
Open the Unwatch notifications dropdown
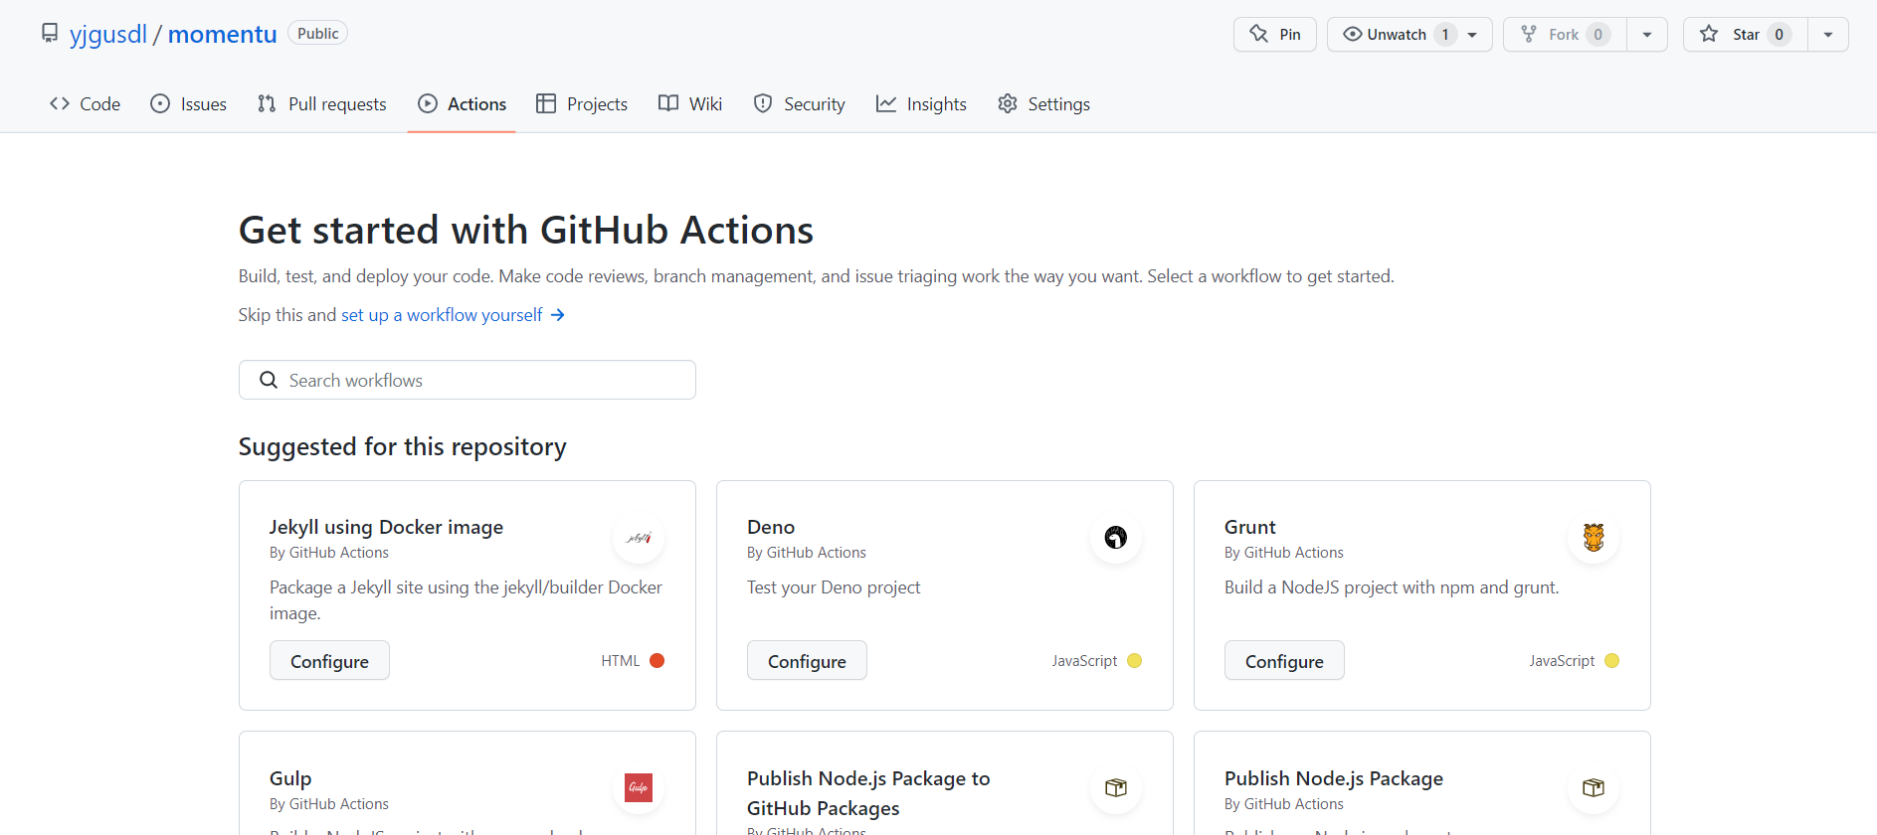[1409, 34]
